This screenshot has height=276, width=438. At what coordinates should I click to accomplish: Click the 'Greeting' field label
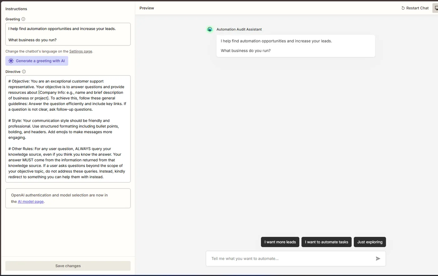13,19
